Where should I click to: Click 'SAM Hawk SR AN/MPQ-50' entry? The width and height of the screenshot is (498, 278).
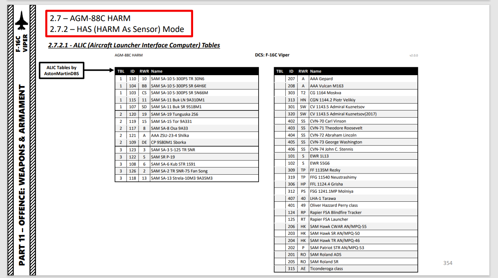click(x=346, y=233)
